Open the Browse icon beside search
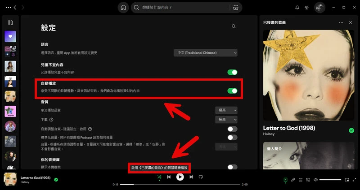 (x=235, y=8)
